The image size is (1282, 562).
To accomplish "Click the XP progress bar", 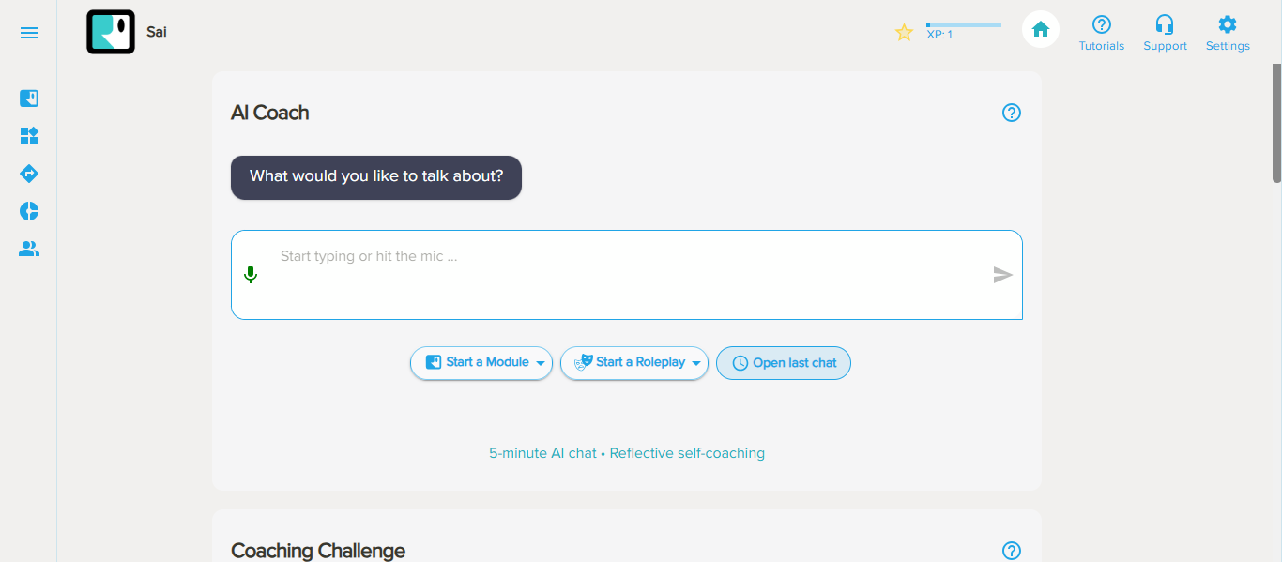I will (x=963, y=25).
